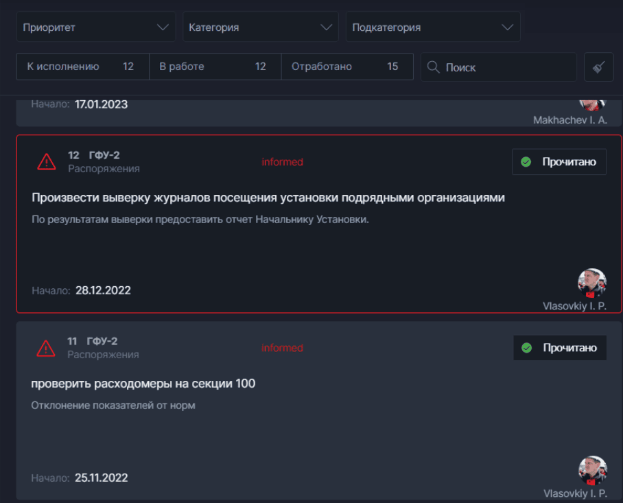Click the clear filters brush icon
The height and width of the screenshot is (503, 623).
click(599, 67)
